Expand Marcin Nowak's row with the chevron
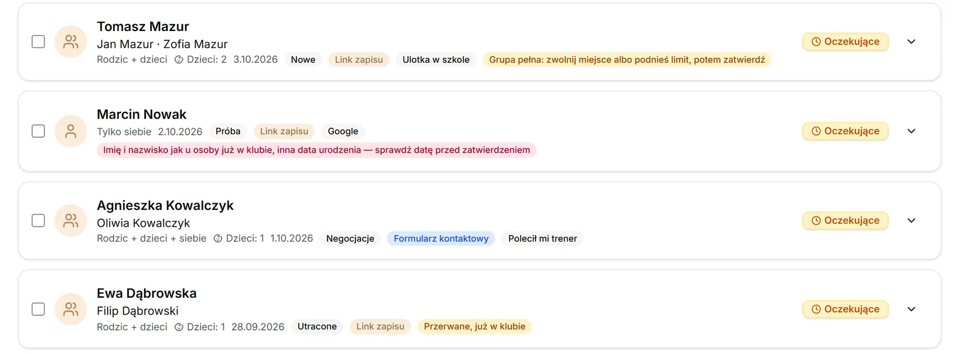The width and height of the screenshot is (961, 354). tap(911, 131)
